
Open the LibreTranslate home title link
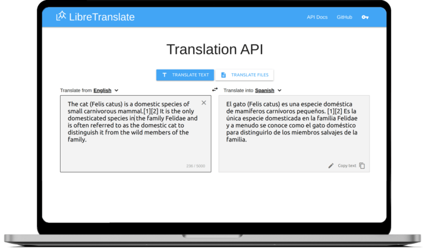[x=102, y=17]
